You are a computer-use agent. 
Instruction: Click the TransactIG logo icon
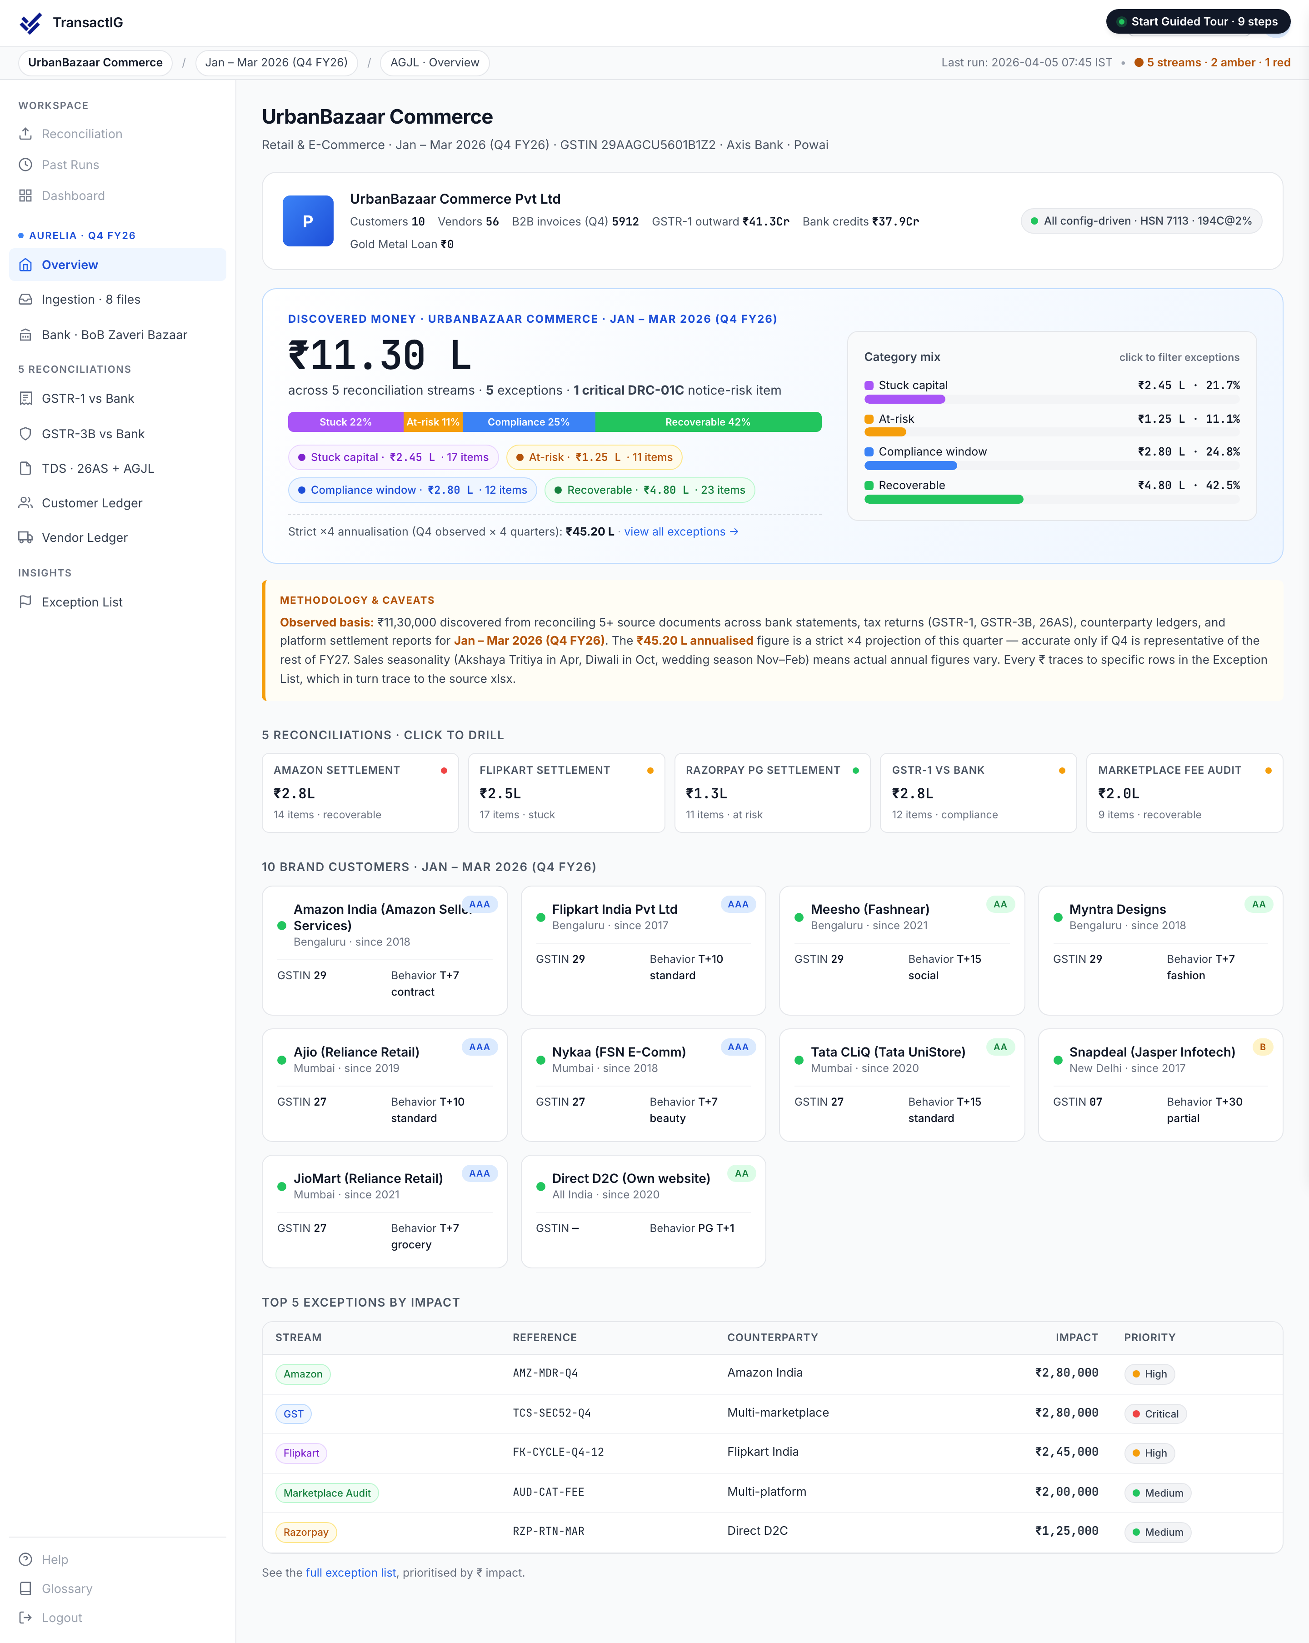coord(30,23)
